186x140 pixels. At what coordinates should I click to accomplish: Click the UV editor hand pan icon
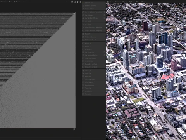pyautogui.click(x=77, y=2)
